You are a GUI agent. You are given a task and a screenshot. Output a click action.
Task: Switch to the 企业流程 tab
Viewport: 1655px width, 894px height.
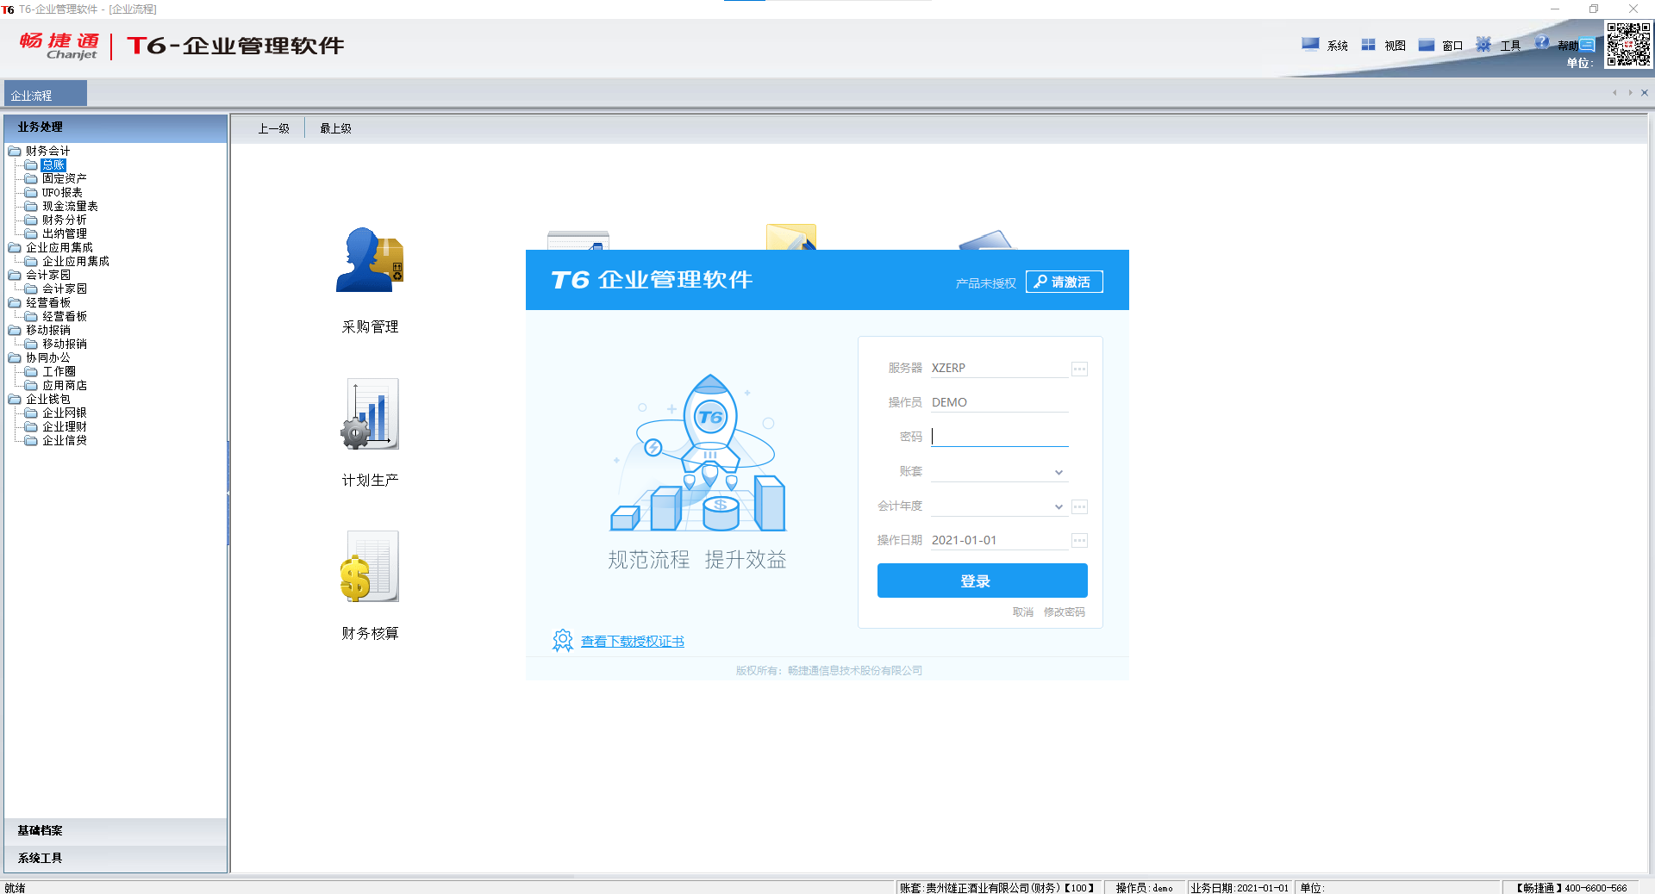click(46, 94)
